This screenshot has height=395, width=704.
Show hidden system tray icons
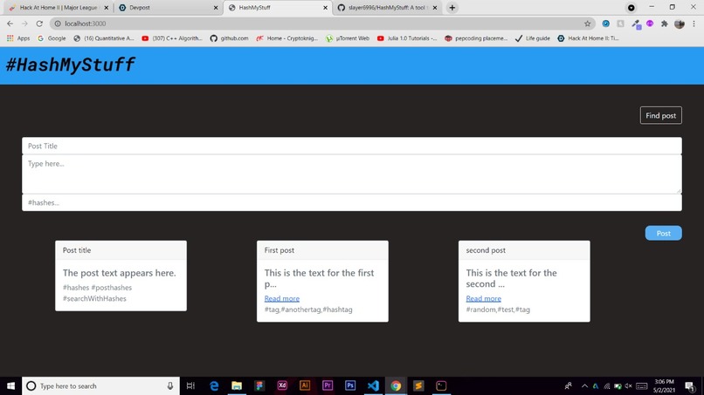click(x=584, y=385)
